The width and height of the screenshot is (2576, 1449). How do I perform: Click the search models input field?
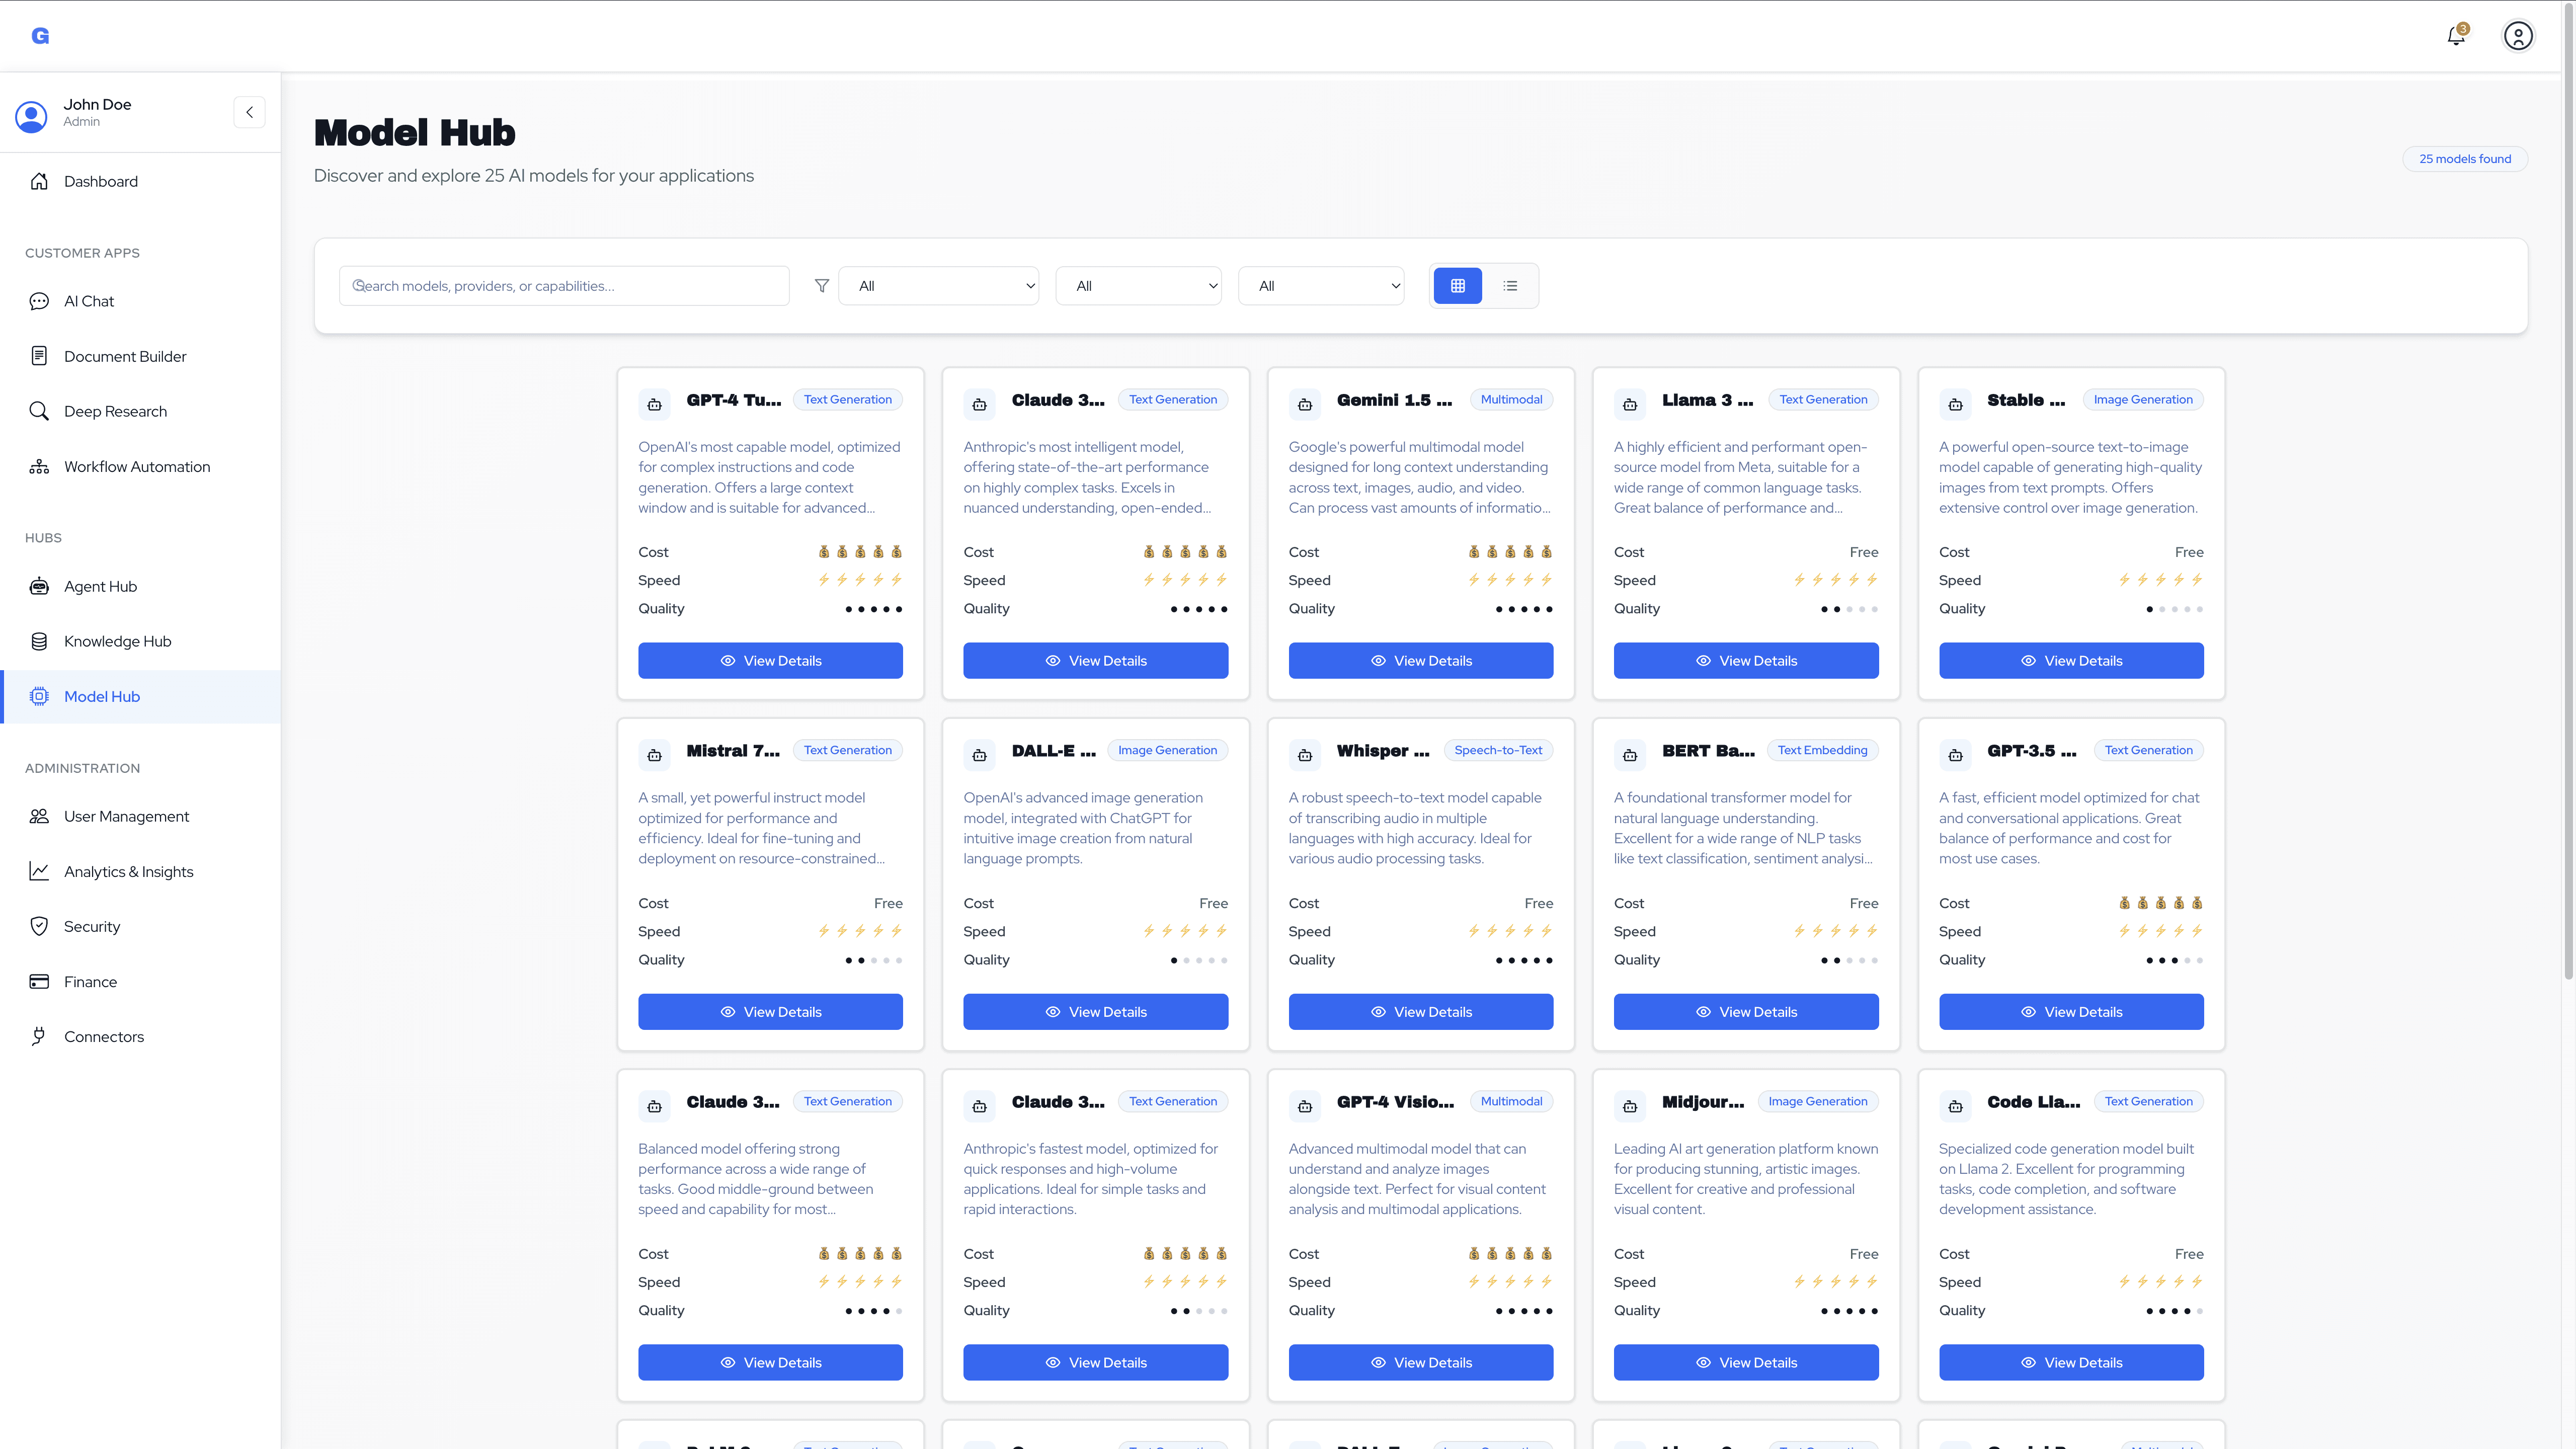coord(564,285)
